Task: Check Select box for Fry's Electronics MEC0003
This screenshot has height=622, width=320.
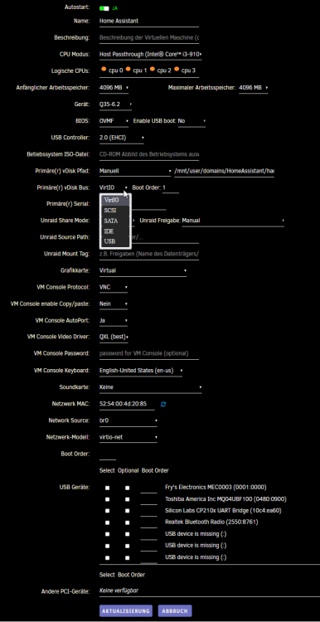Action: coord(108,488)
